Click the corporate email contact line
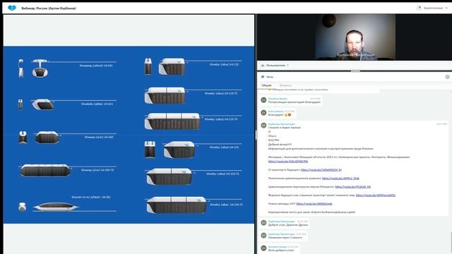 [311, 212]
